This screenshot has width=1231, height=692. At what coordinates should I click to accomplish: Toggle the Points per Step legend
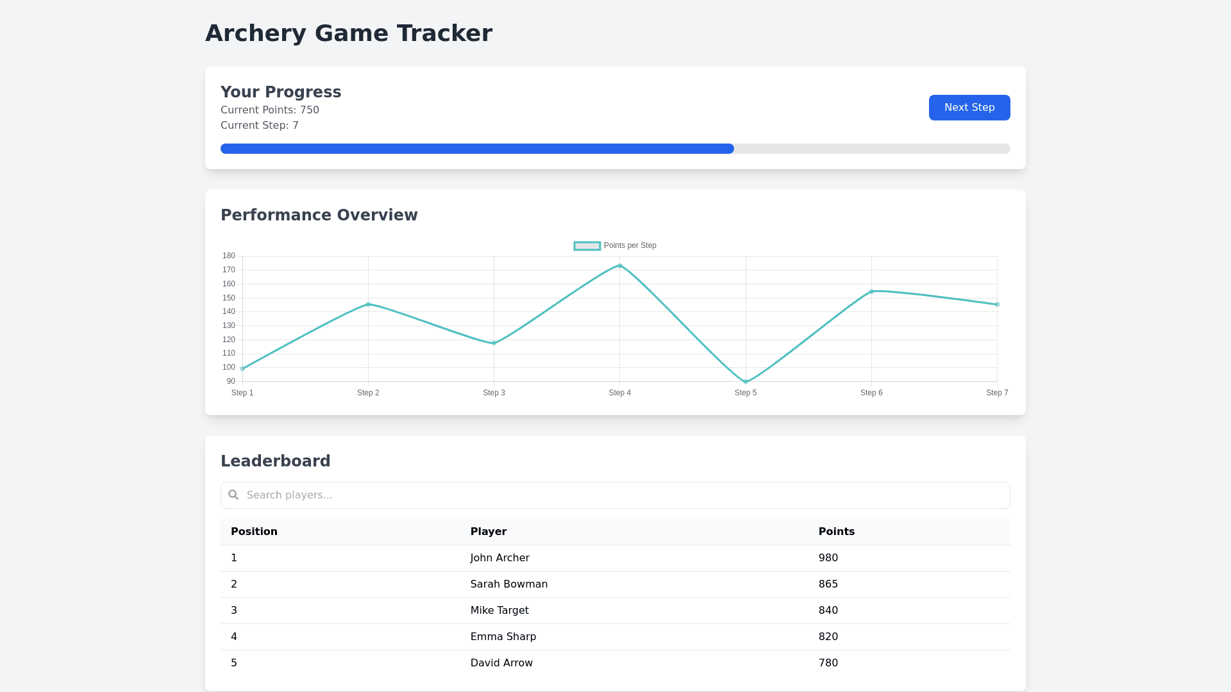(630, 245)
